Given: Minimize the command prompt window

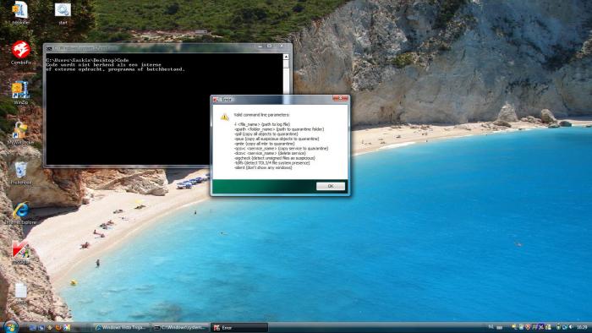Looking at the screenshot, I should (x=260, y=46).
